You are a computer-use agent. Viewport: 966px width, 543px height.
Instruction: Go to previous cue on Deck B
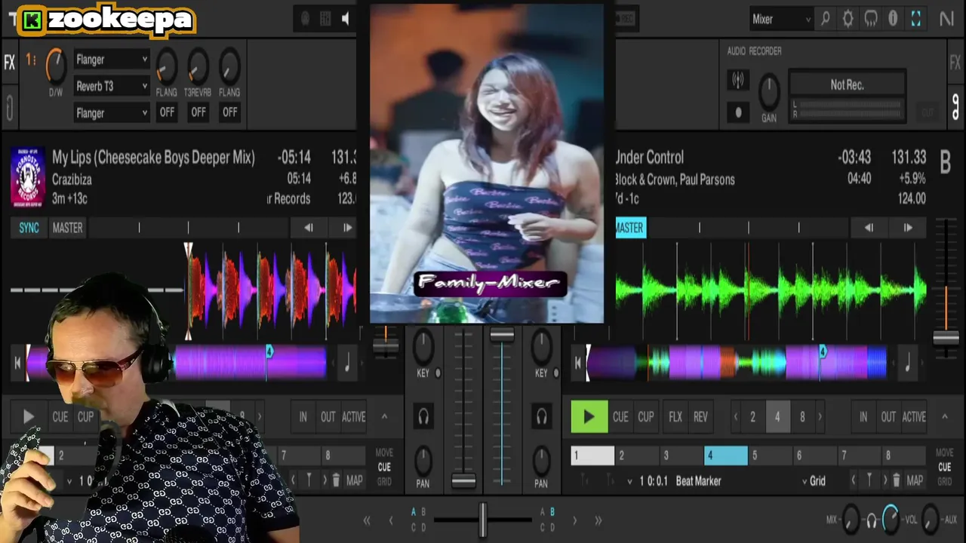(x=854, y=480)
